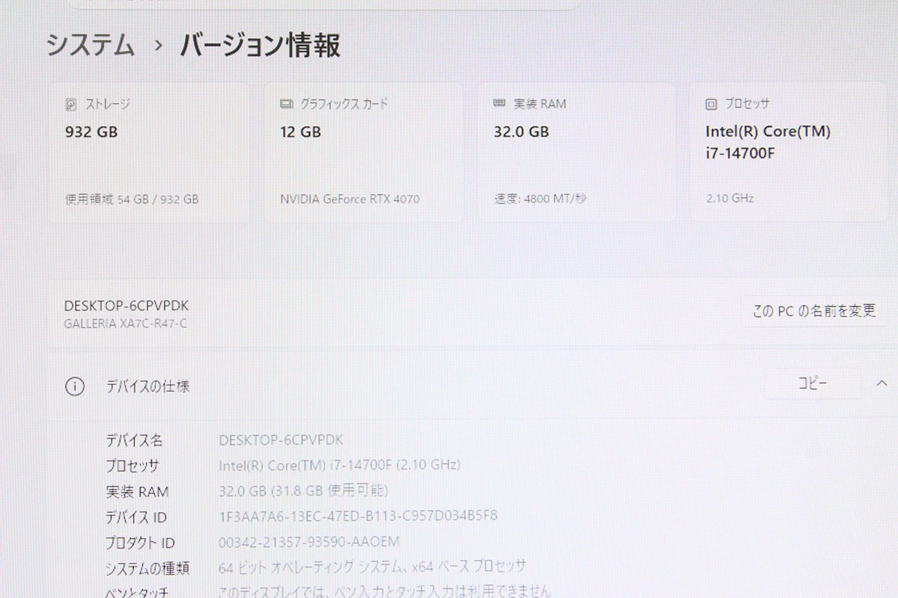Select the デバイス名 value DESKTOP-6CPVPDK
The height and width of the screenshot is (598, 898).
click(x=281, y=440)
